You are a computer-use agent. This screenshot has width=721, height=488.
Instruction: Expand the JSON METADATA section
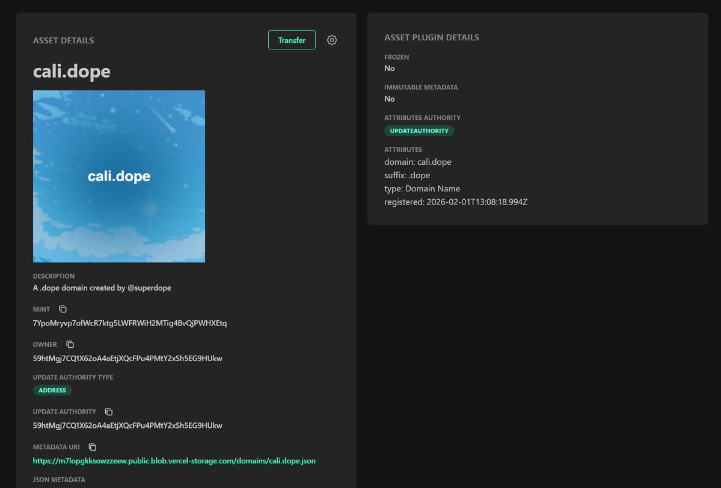coord(60,480)
